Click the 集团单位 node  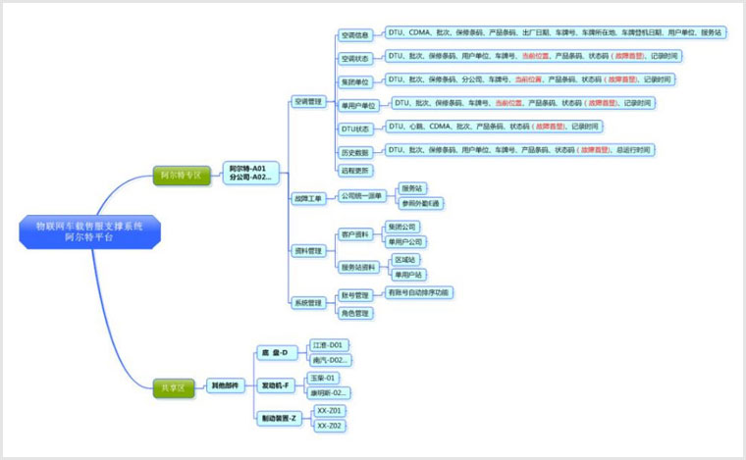pos(355,81)
